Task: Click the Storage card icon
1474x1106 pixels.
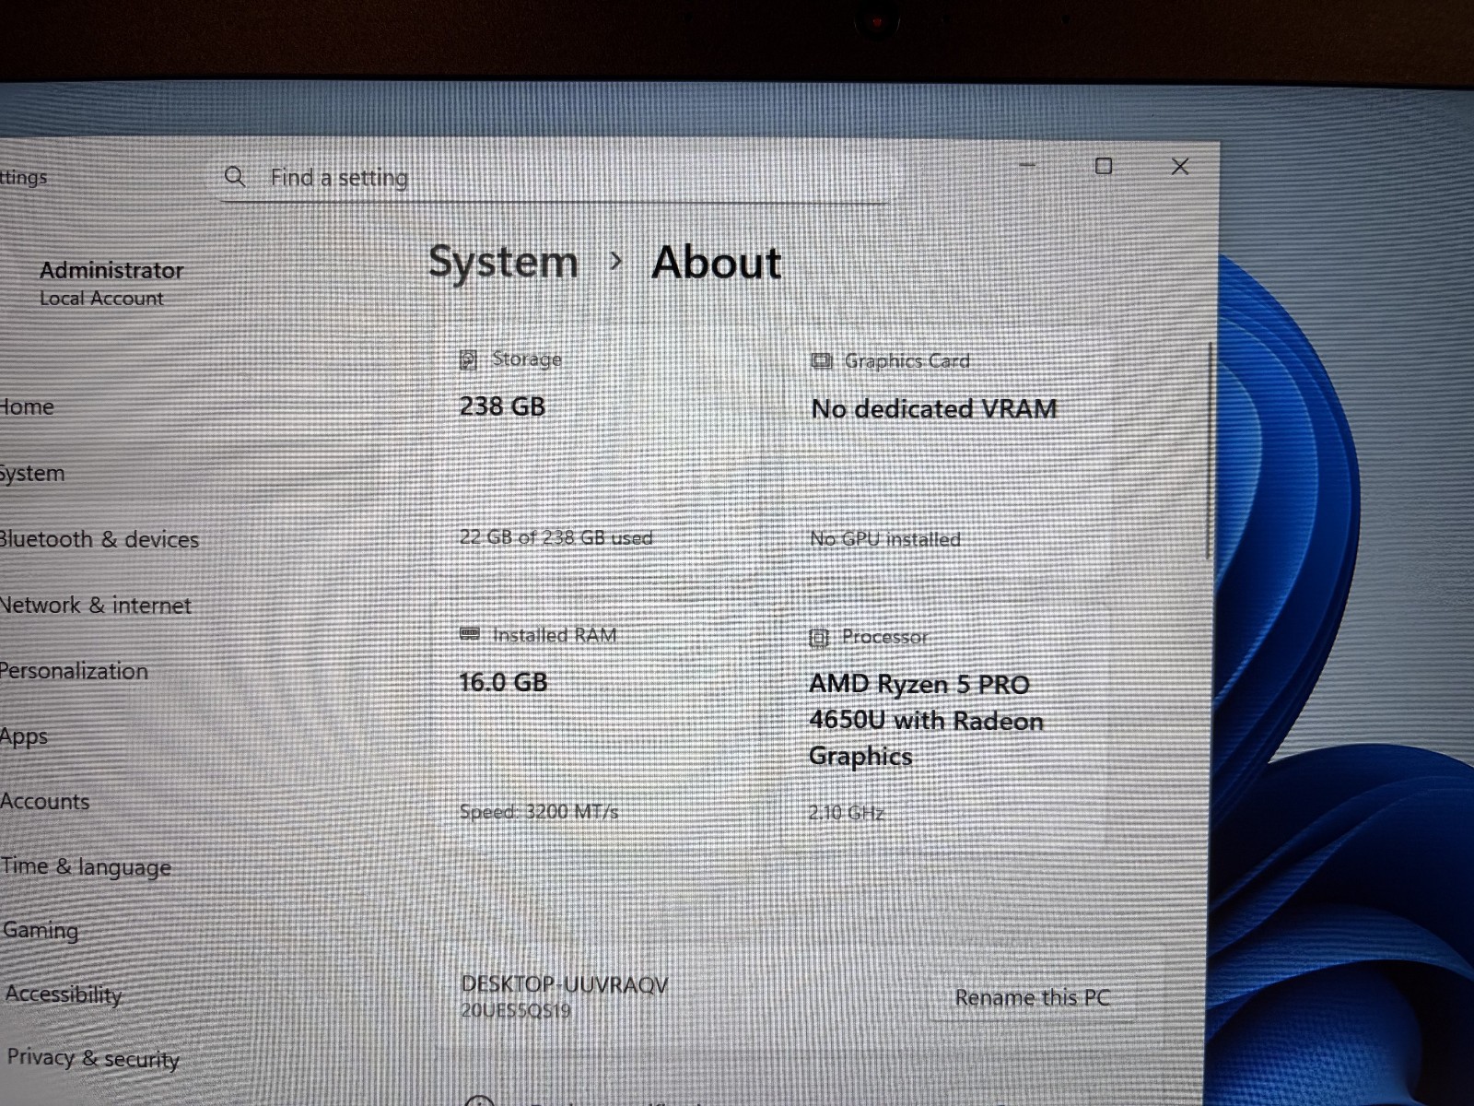Action: coord(468,359)
